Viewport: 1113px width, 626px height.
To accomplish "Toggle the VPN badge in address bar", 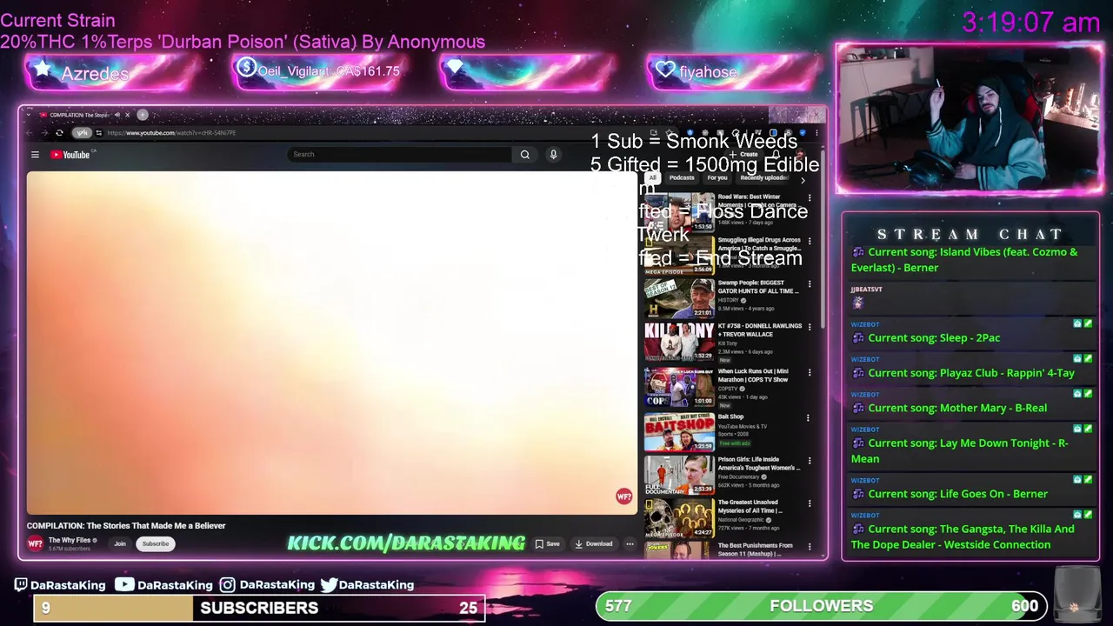I will coord(82,133).
